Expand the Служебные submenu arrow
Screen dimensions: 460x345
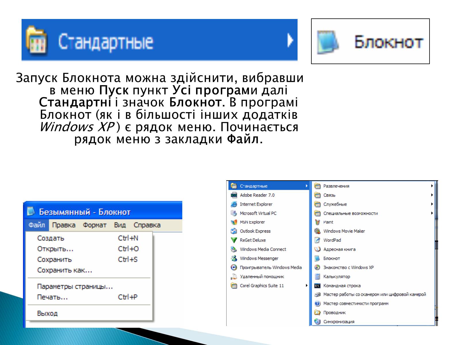coord(432,204)
